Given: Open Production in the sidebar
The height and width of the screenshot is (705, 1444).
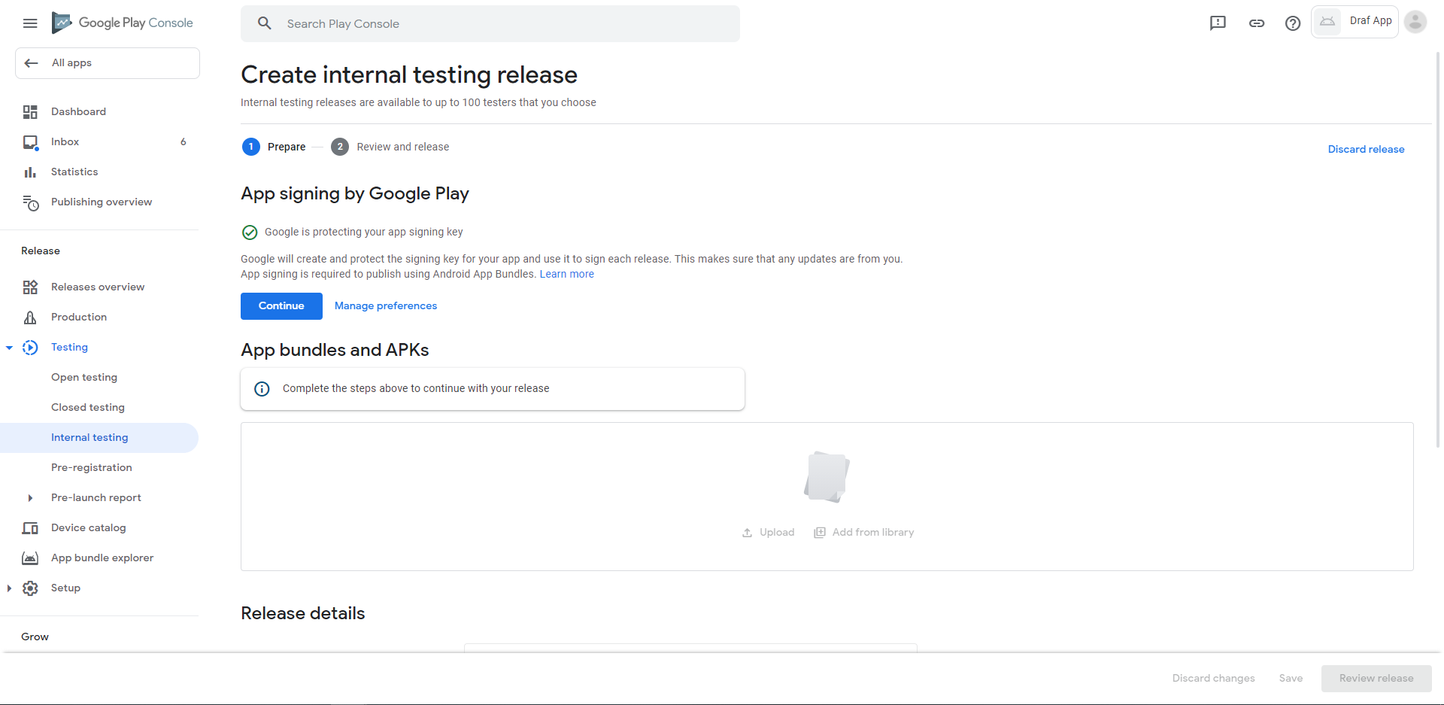Looking at the screenshot, I should 79,317.
